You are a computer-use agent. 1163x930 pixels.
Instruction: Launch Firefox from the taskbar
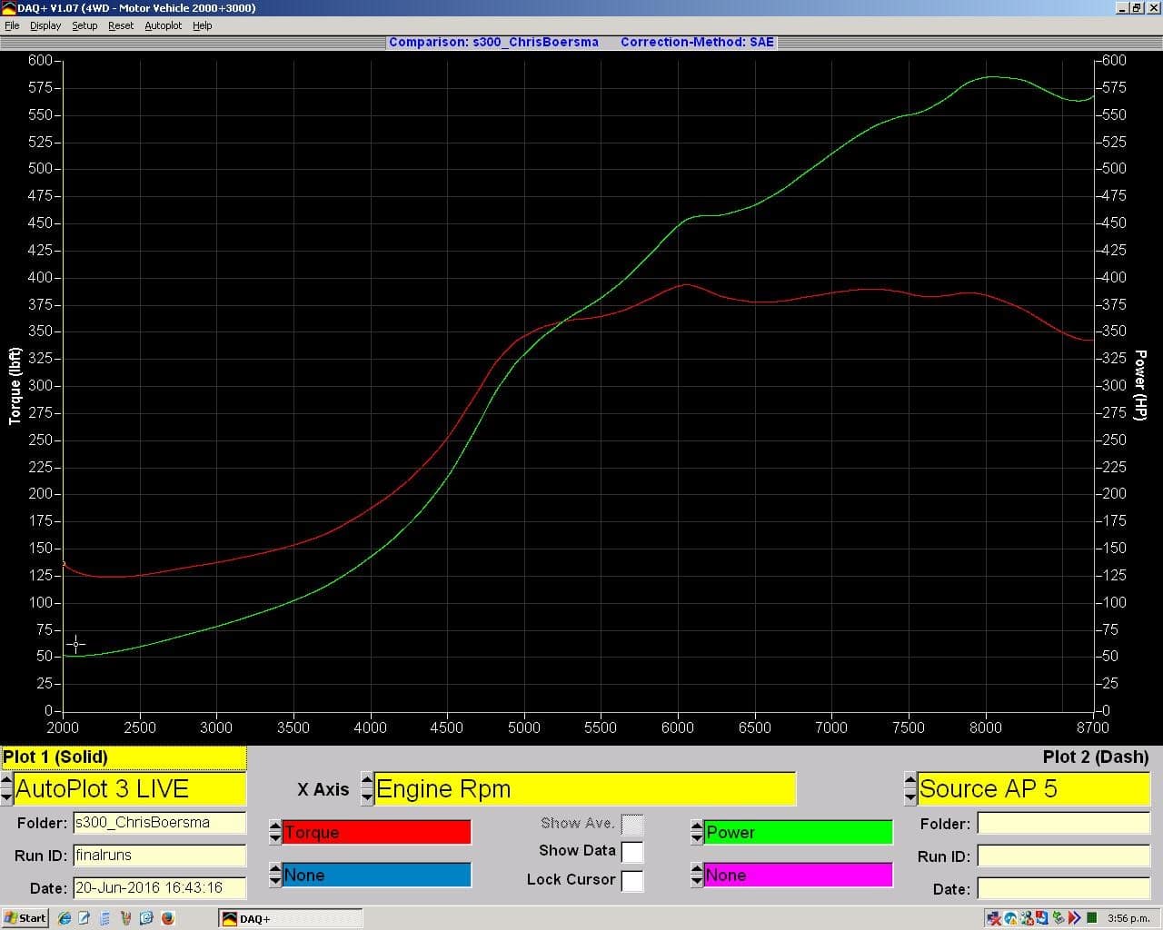tap(168, 918)
